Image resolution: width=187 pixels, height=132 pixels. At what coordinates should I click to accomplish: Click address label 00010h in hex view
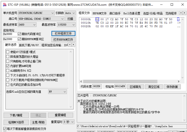(86, 23)
